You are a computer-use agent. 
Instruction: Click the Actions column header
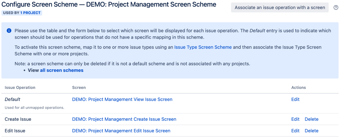pyautogui.click(x=298, y=88)
